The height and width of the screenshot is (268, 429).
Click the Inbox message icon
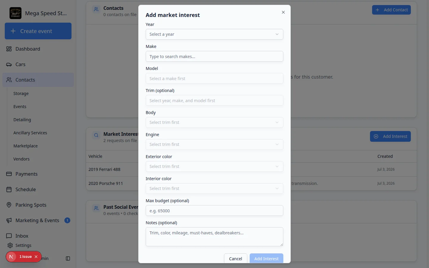tap(9, 236)
